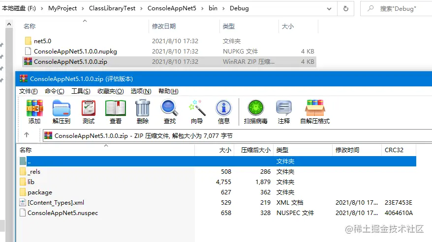Viewport: 432px width, 242px height.
Task: Expand the chevron after bin in breadcrumb
Action: (223, 8)
